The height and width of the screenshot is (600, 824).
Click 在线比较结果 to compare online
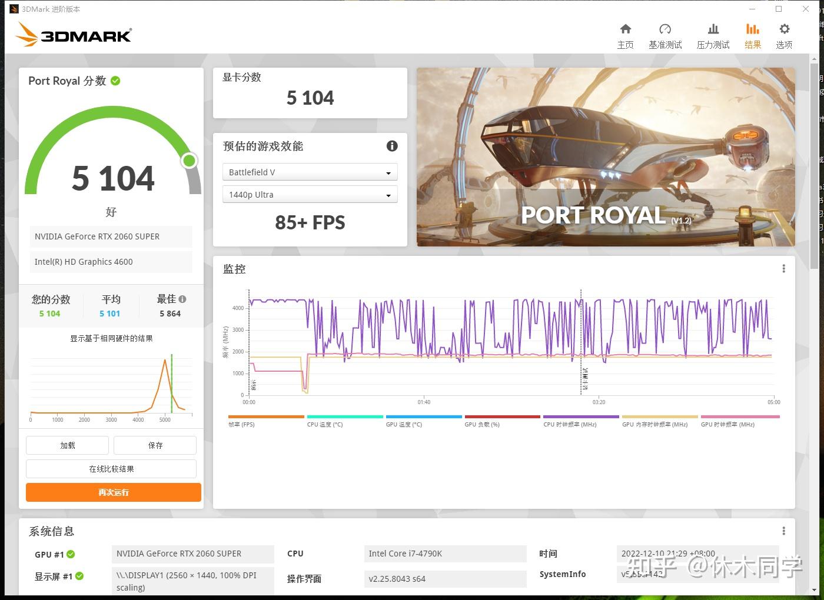click(x=111, y=469)
